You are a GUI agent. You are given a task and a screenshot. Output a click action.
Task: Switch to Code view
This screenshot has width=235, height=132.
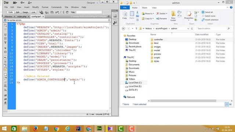[10, 12]
